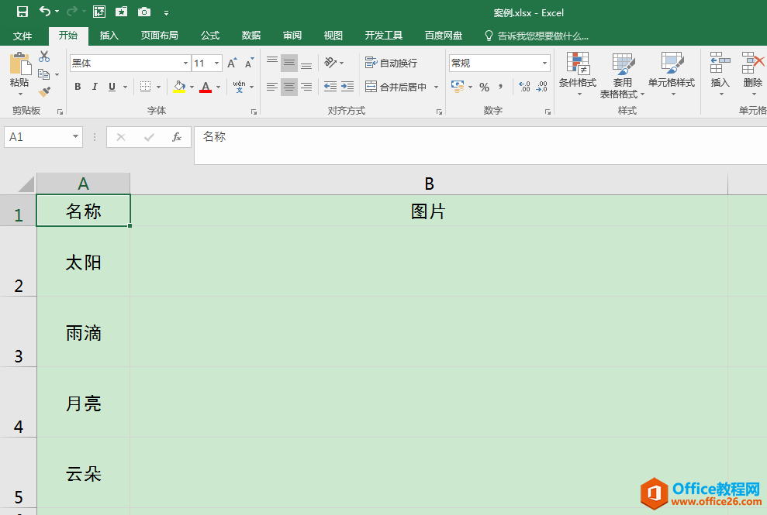Screen dimensions: 767x515
Task: Toggle middle vertical alignment
Action: coord(289,63)
